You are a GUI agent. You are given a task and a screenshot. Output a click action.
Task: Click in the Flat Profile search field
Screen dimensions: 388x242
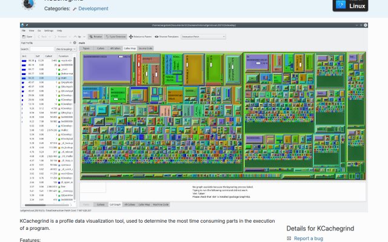pos(42,49)
